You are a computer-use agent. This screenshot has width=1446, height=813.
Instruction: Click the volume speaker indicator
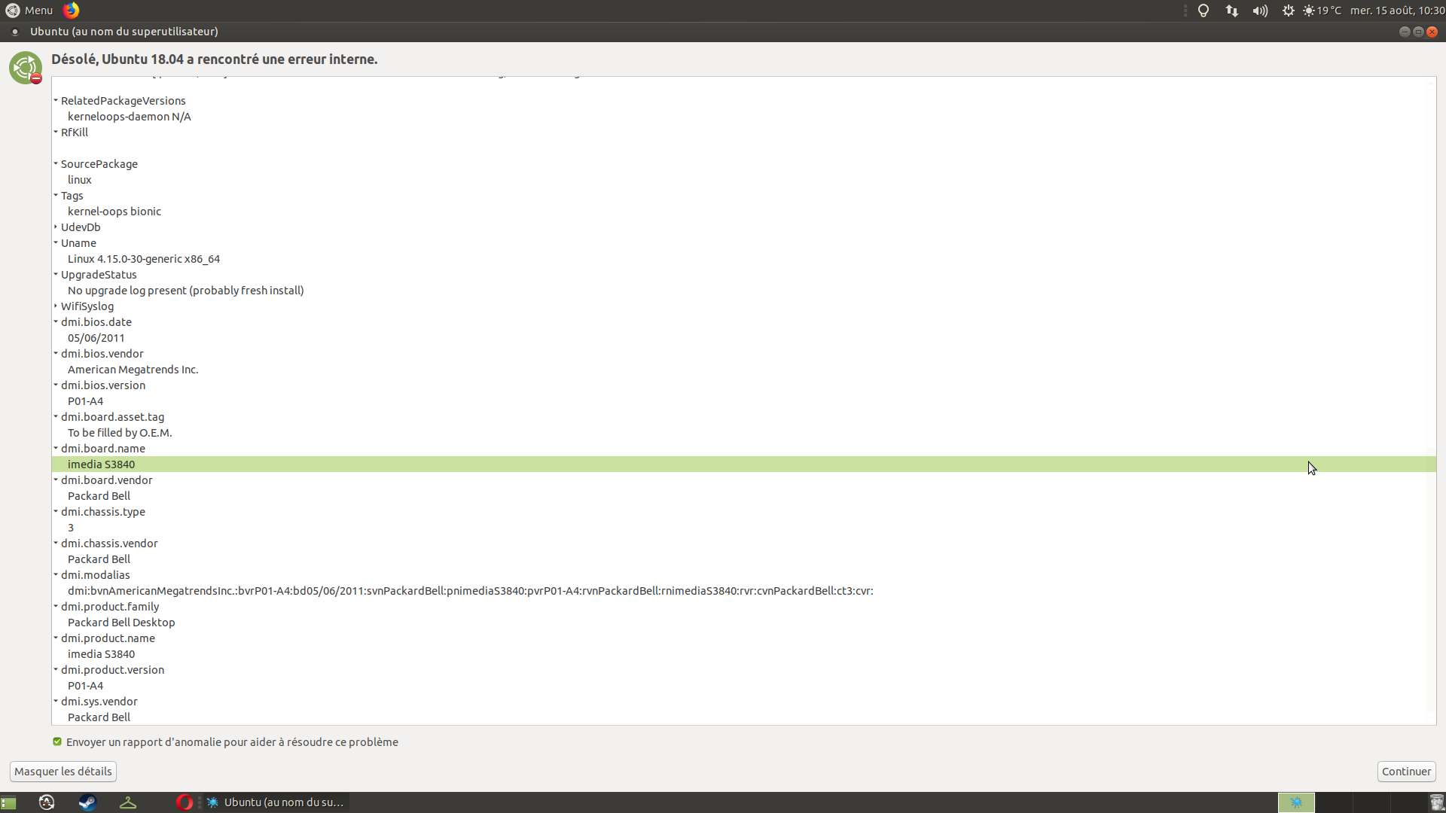coord(1260,11)
